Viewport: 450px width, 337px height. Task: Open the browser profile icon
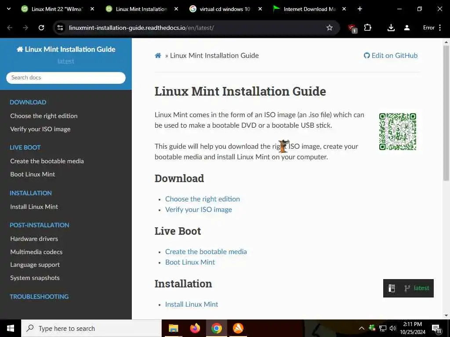pyautogui.click(x=406, y=28)
